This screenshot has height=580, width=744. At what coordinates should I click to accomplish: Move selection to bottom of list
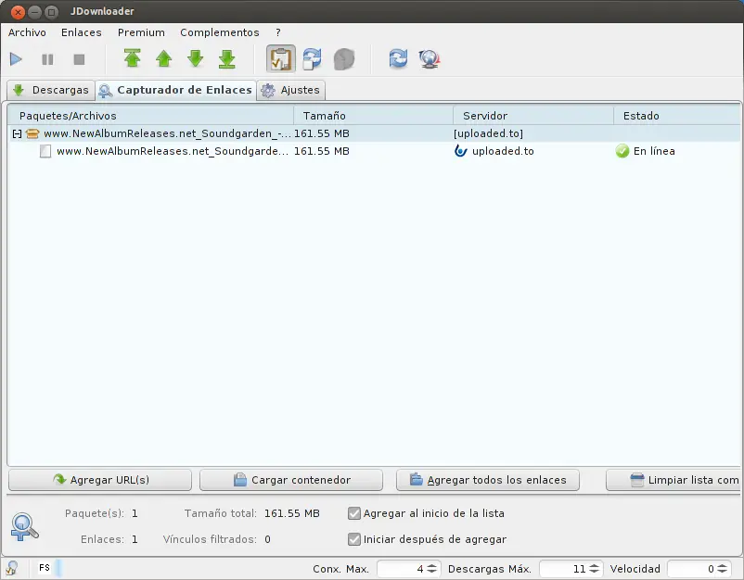click(x=226, y=58)
